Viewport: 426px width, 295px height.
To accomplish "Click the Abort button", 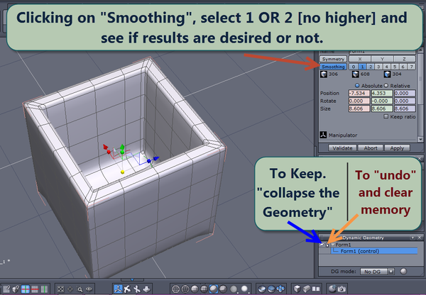I will tap(371, 148).
